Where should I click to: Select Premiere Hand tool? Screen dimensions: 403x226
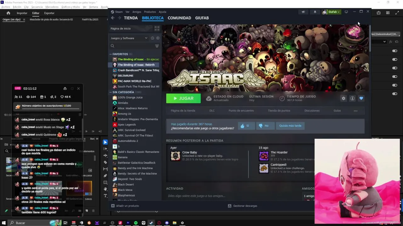tap(105, 189)
